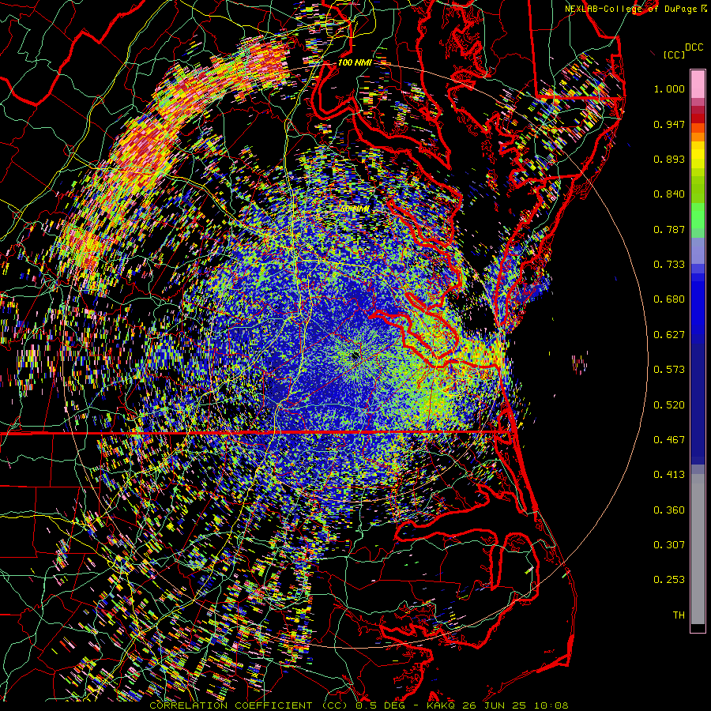Click the 0.627 scale label

click(669, 335)
